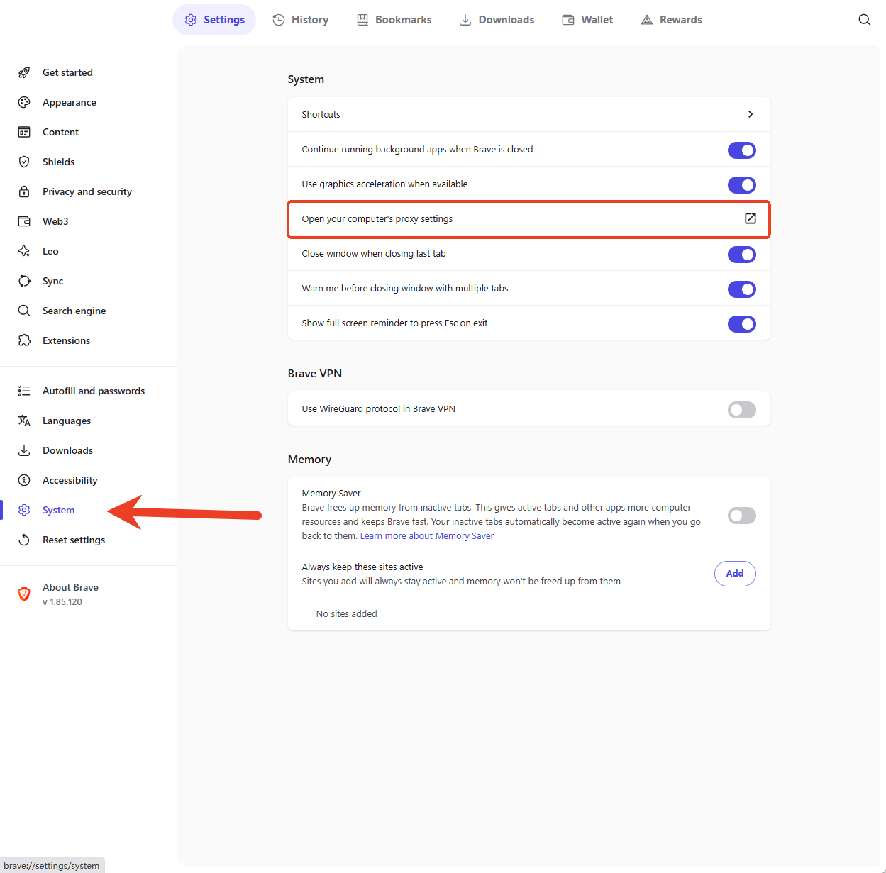This screenshot has width=886, height=873.
Task: Click the Web3 wallet icon in the sidebar
Action: tap(24, 221)
